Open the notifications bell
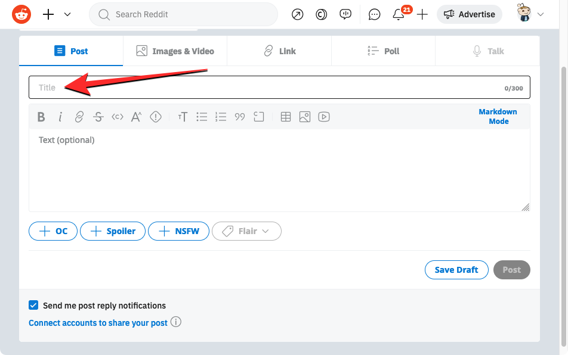Screen dimensions: 568x355 399,15
